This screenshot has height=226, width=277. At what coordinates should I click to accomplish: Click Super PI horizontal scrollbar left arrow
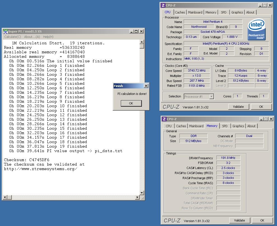click(5, 197)
